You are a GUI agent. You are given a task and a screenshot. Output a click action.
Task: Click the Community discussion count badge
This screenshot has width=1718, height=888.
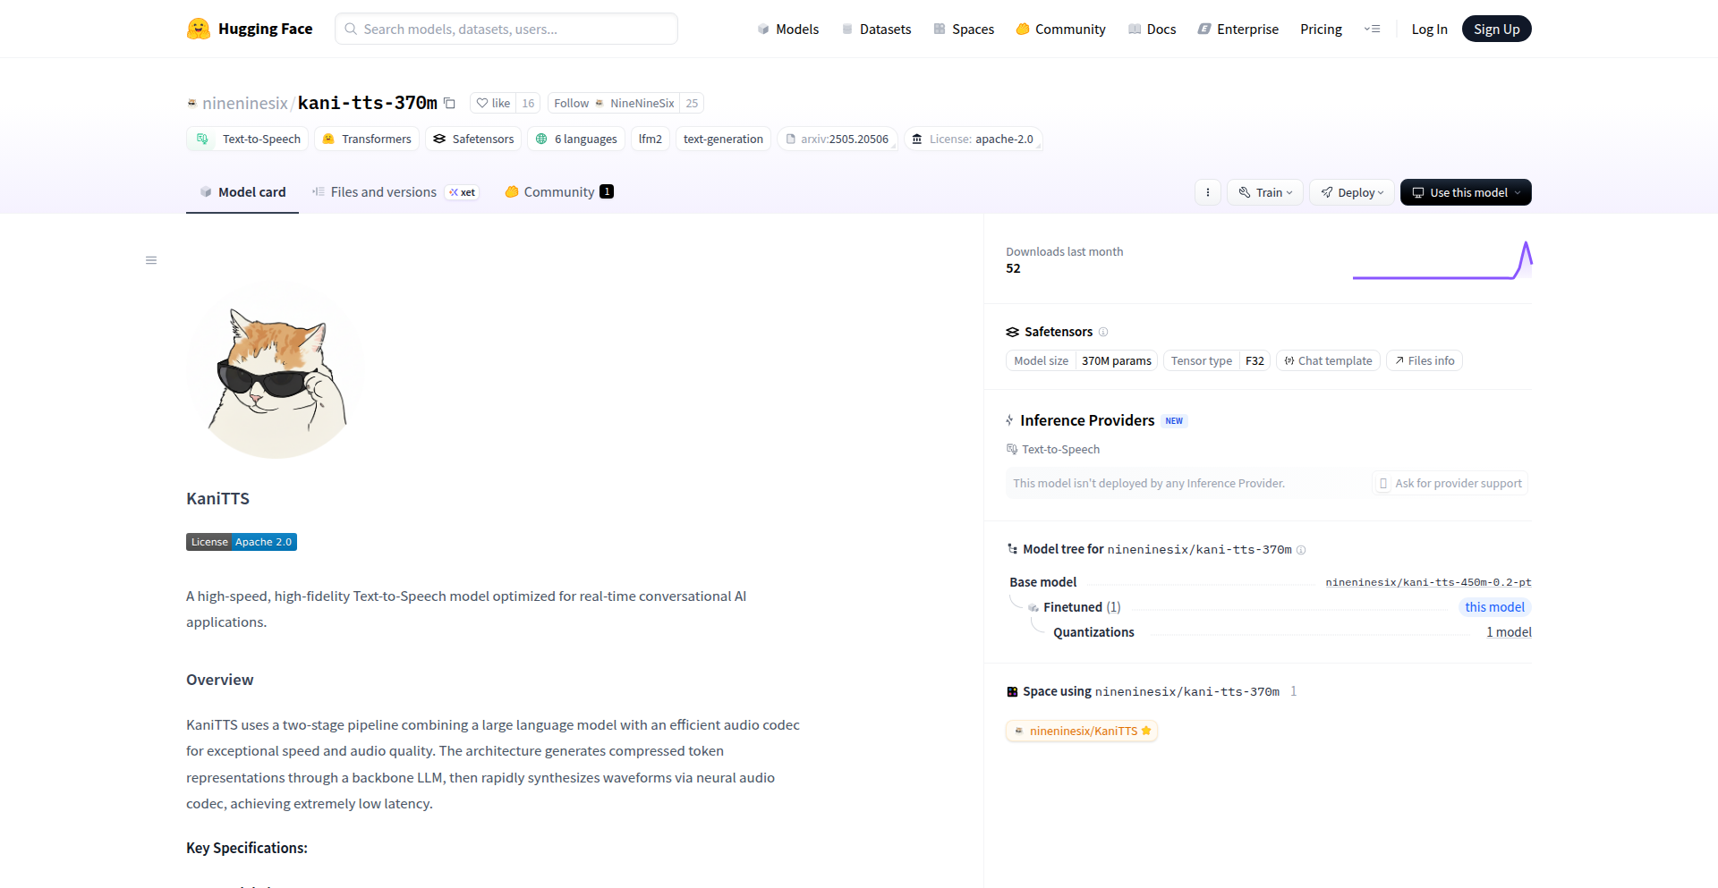point(607,191)
